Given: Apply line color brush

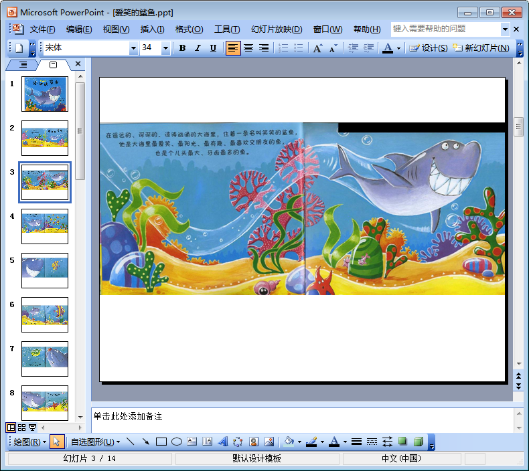Looking at the screenshot, I should click(311, 442).
